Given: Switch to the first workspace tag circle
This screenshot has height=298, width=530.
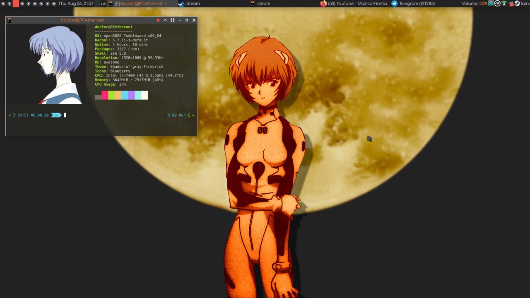Looking at the screenshot, I should point(3,3).
